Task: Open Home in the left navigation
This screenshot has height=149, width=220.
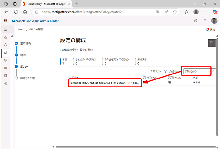Action: tap(6, 37)
